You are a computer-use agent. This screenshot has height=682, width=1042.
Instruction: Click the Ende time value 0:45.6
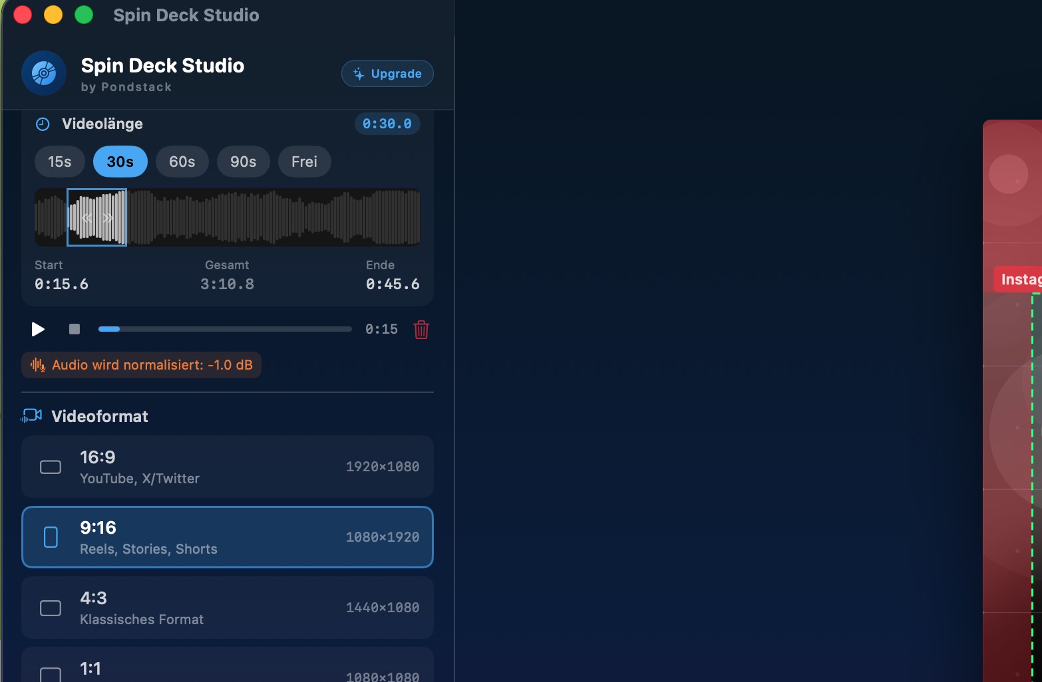pos(393,284)
